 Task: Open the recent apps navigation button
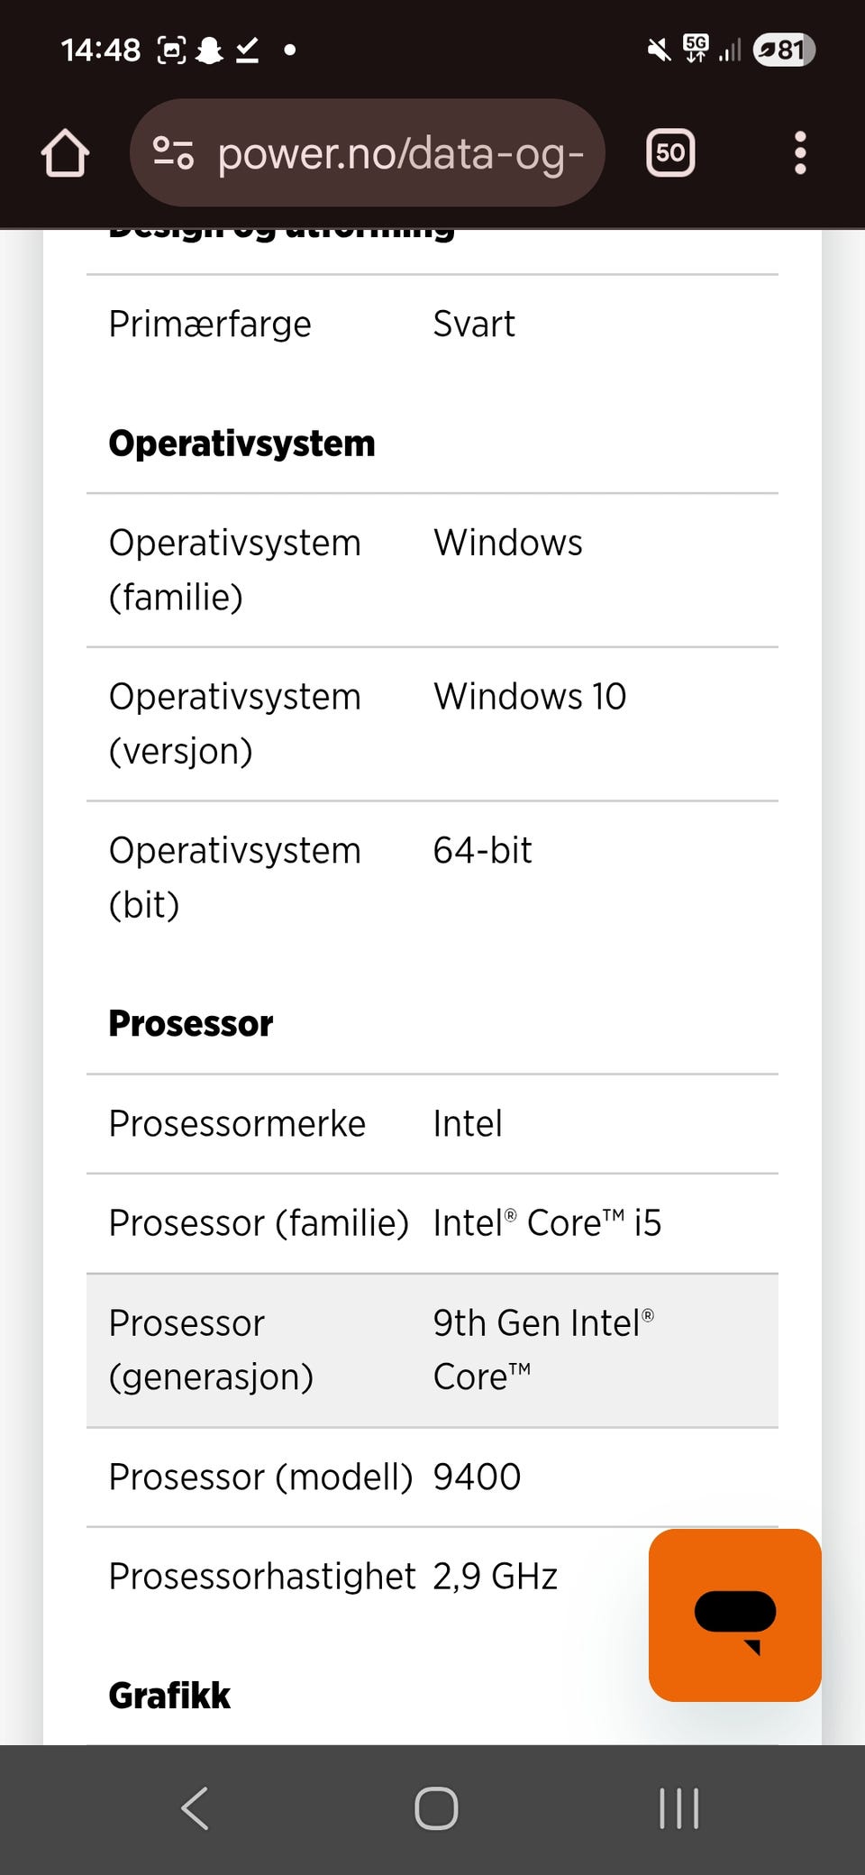tap(678, 1808)
